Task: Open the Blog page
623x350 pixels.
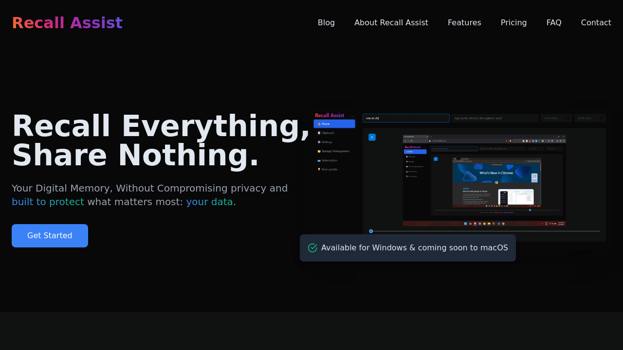Action: click(x=326, y=23)
